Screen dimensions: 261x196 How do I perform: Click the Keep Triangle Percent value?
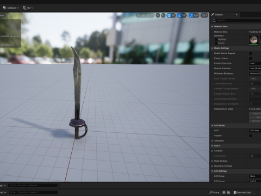tap(255, 78)
